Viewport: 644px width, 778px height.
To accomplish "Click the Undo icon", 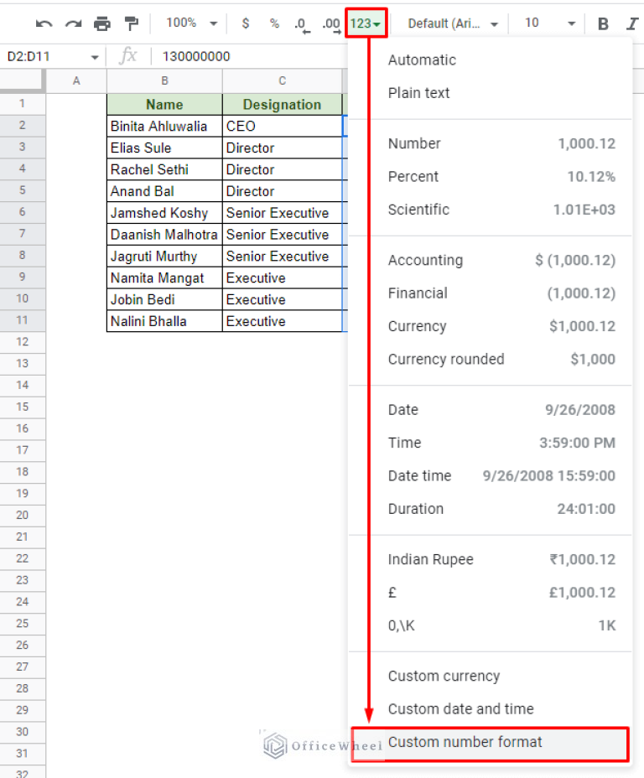I will [44, 23].
